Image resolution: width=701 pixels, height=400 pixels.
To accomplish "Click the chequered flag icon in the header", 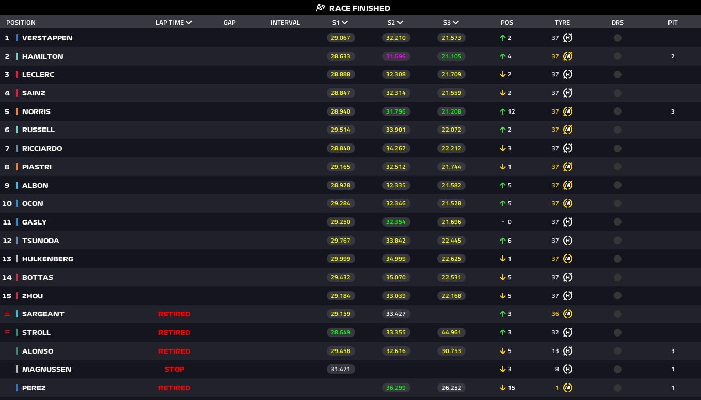I will pyautogui.click(x=321, y=8).
